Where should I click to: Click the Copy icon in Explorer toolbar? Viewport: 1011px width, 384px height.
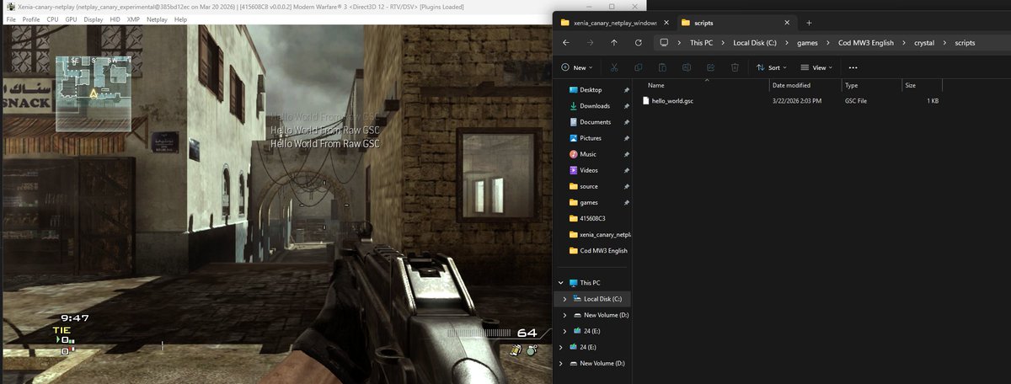click(x=639, y=67)
